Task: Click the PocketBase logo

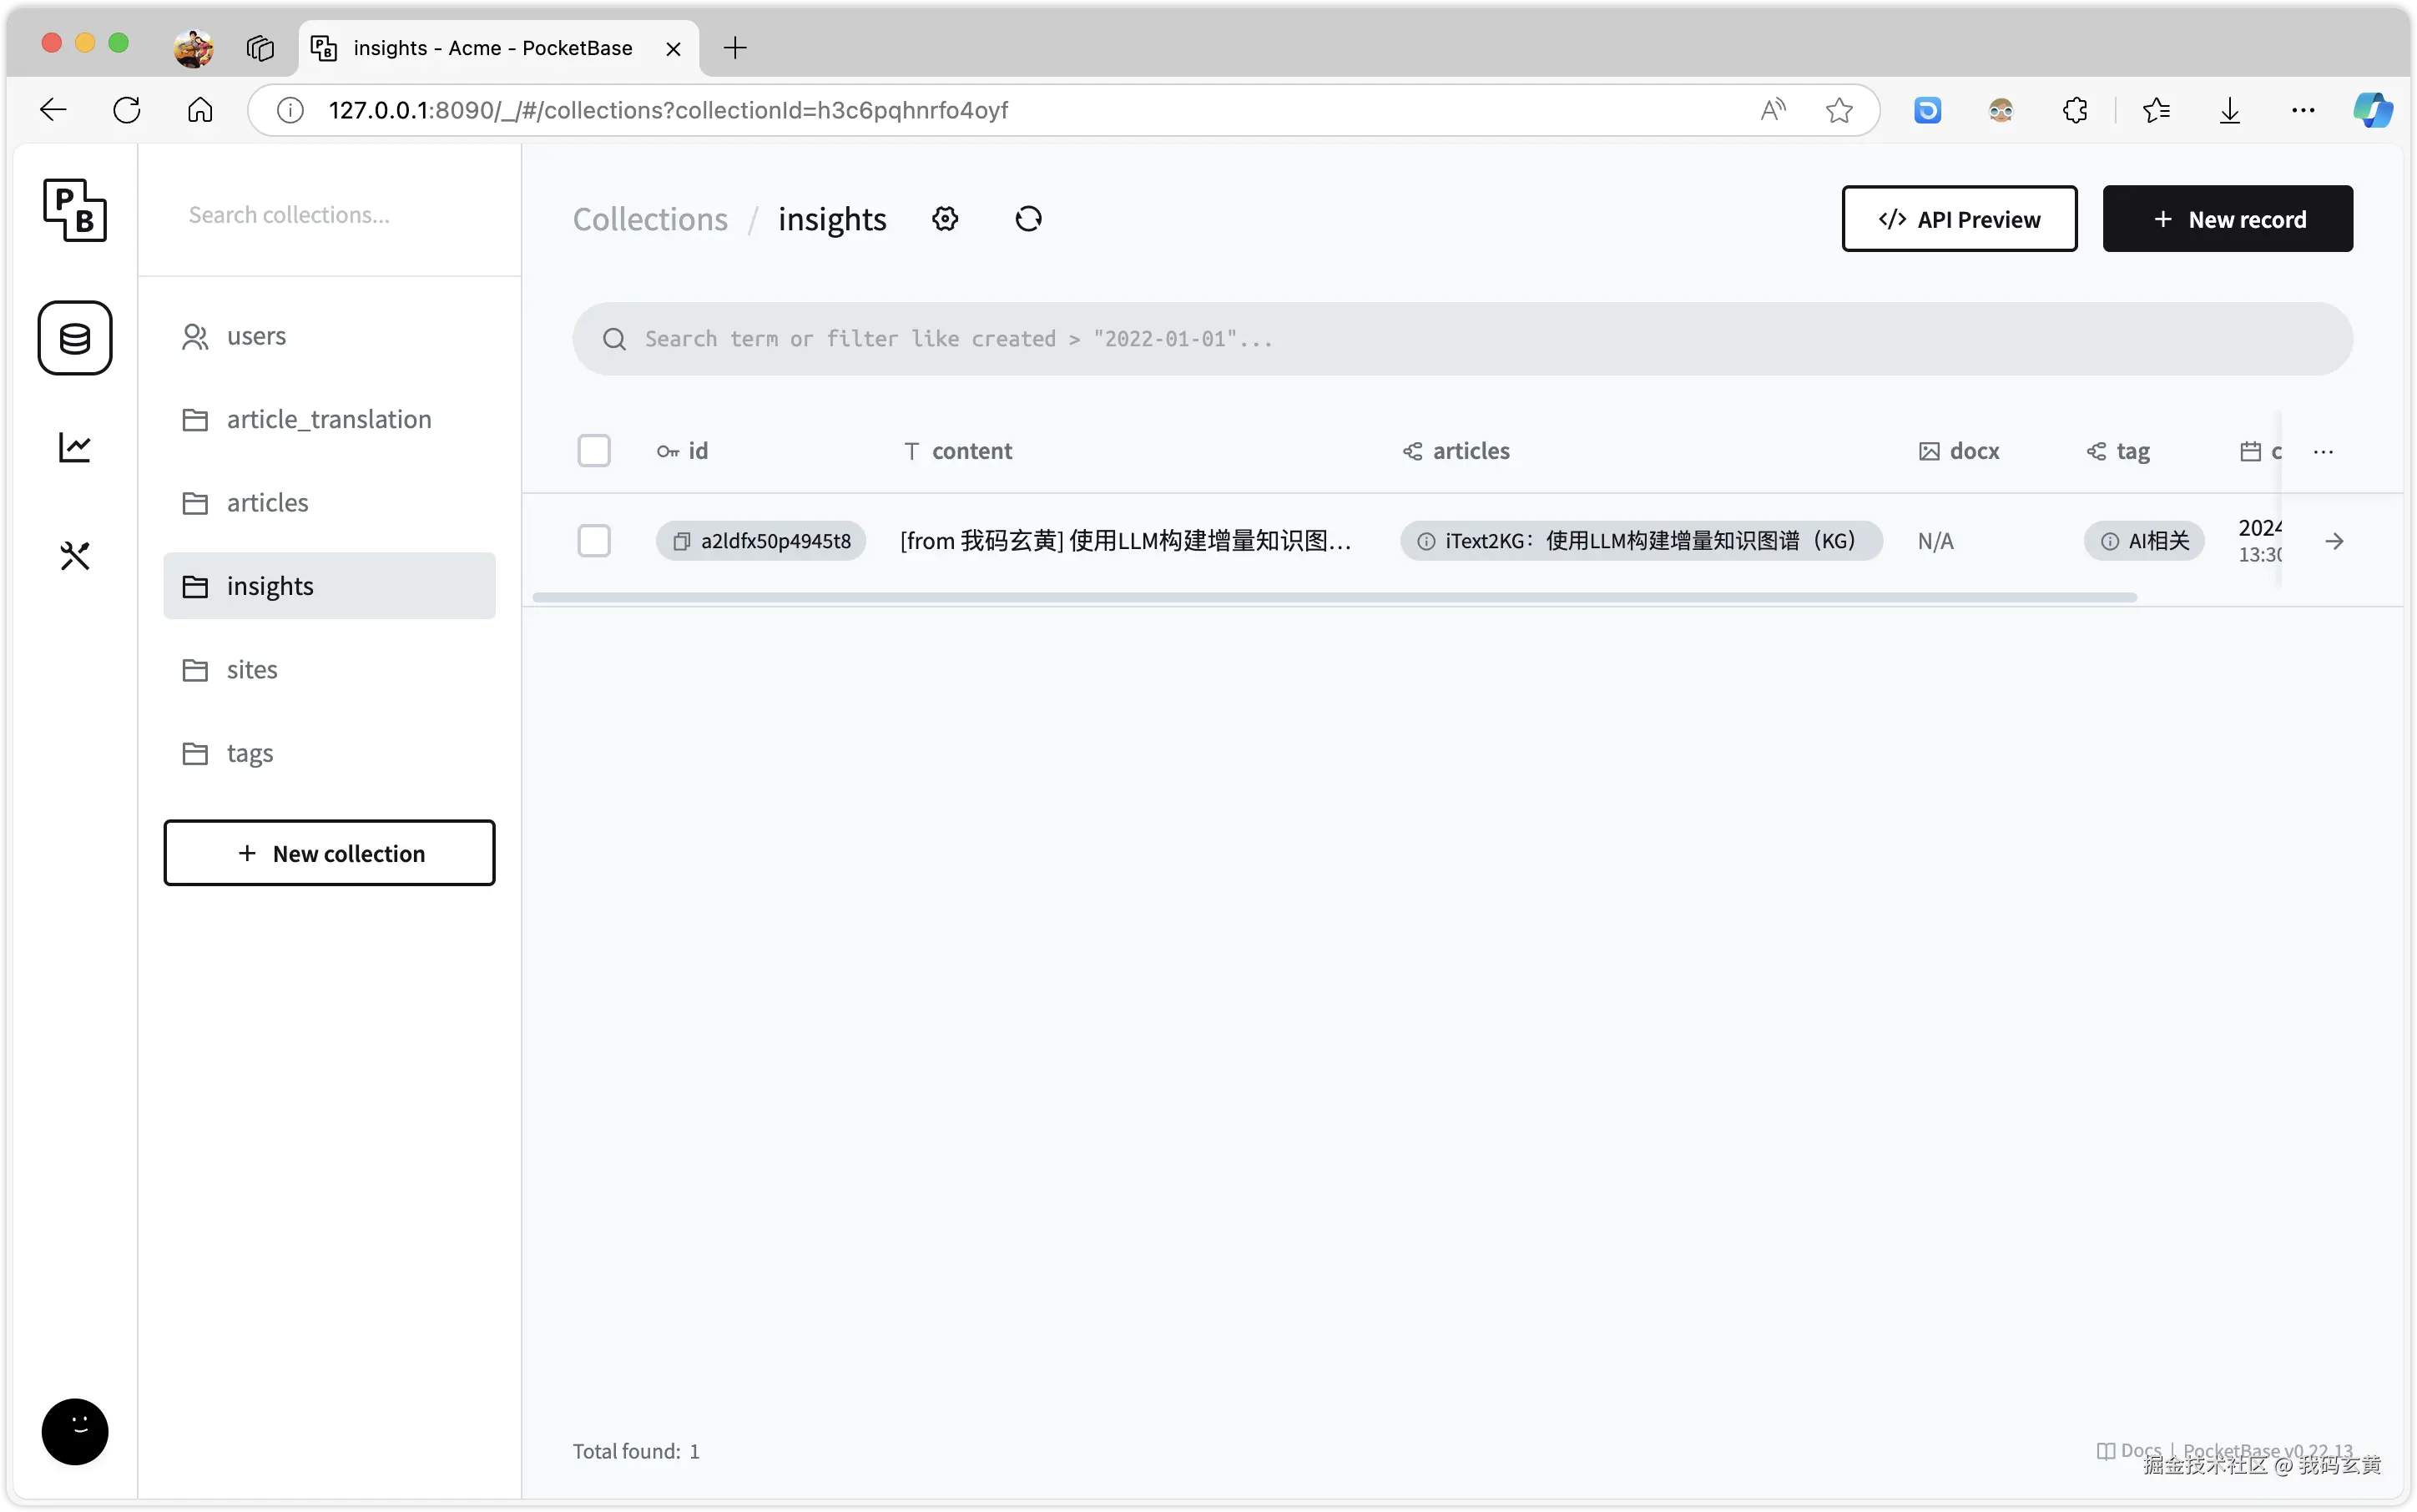Action: point(75,210)
